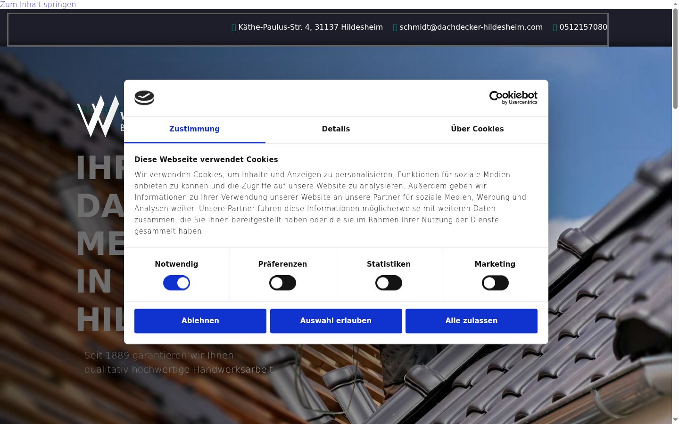Click the scrollbar up arrow
This screenshot has width=679, height=424.
pyautogui.click(x=675, y=4)
